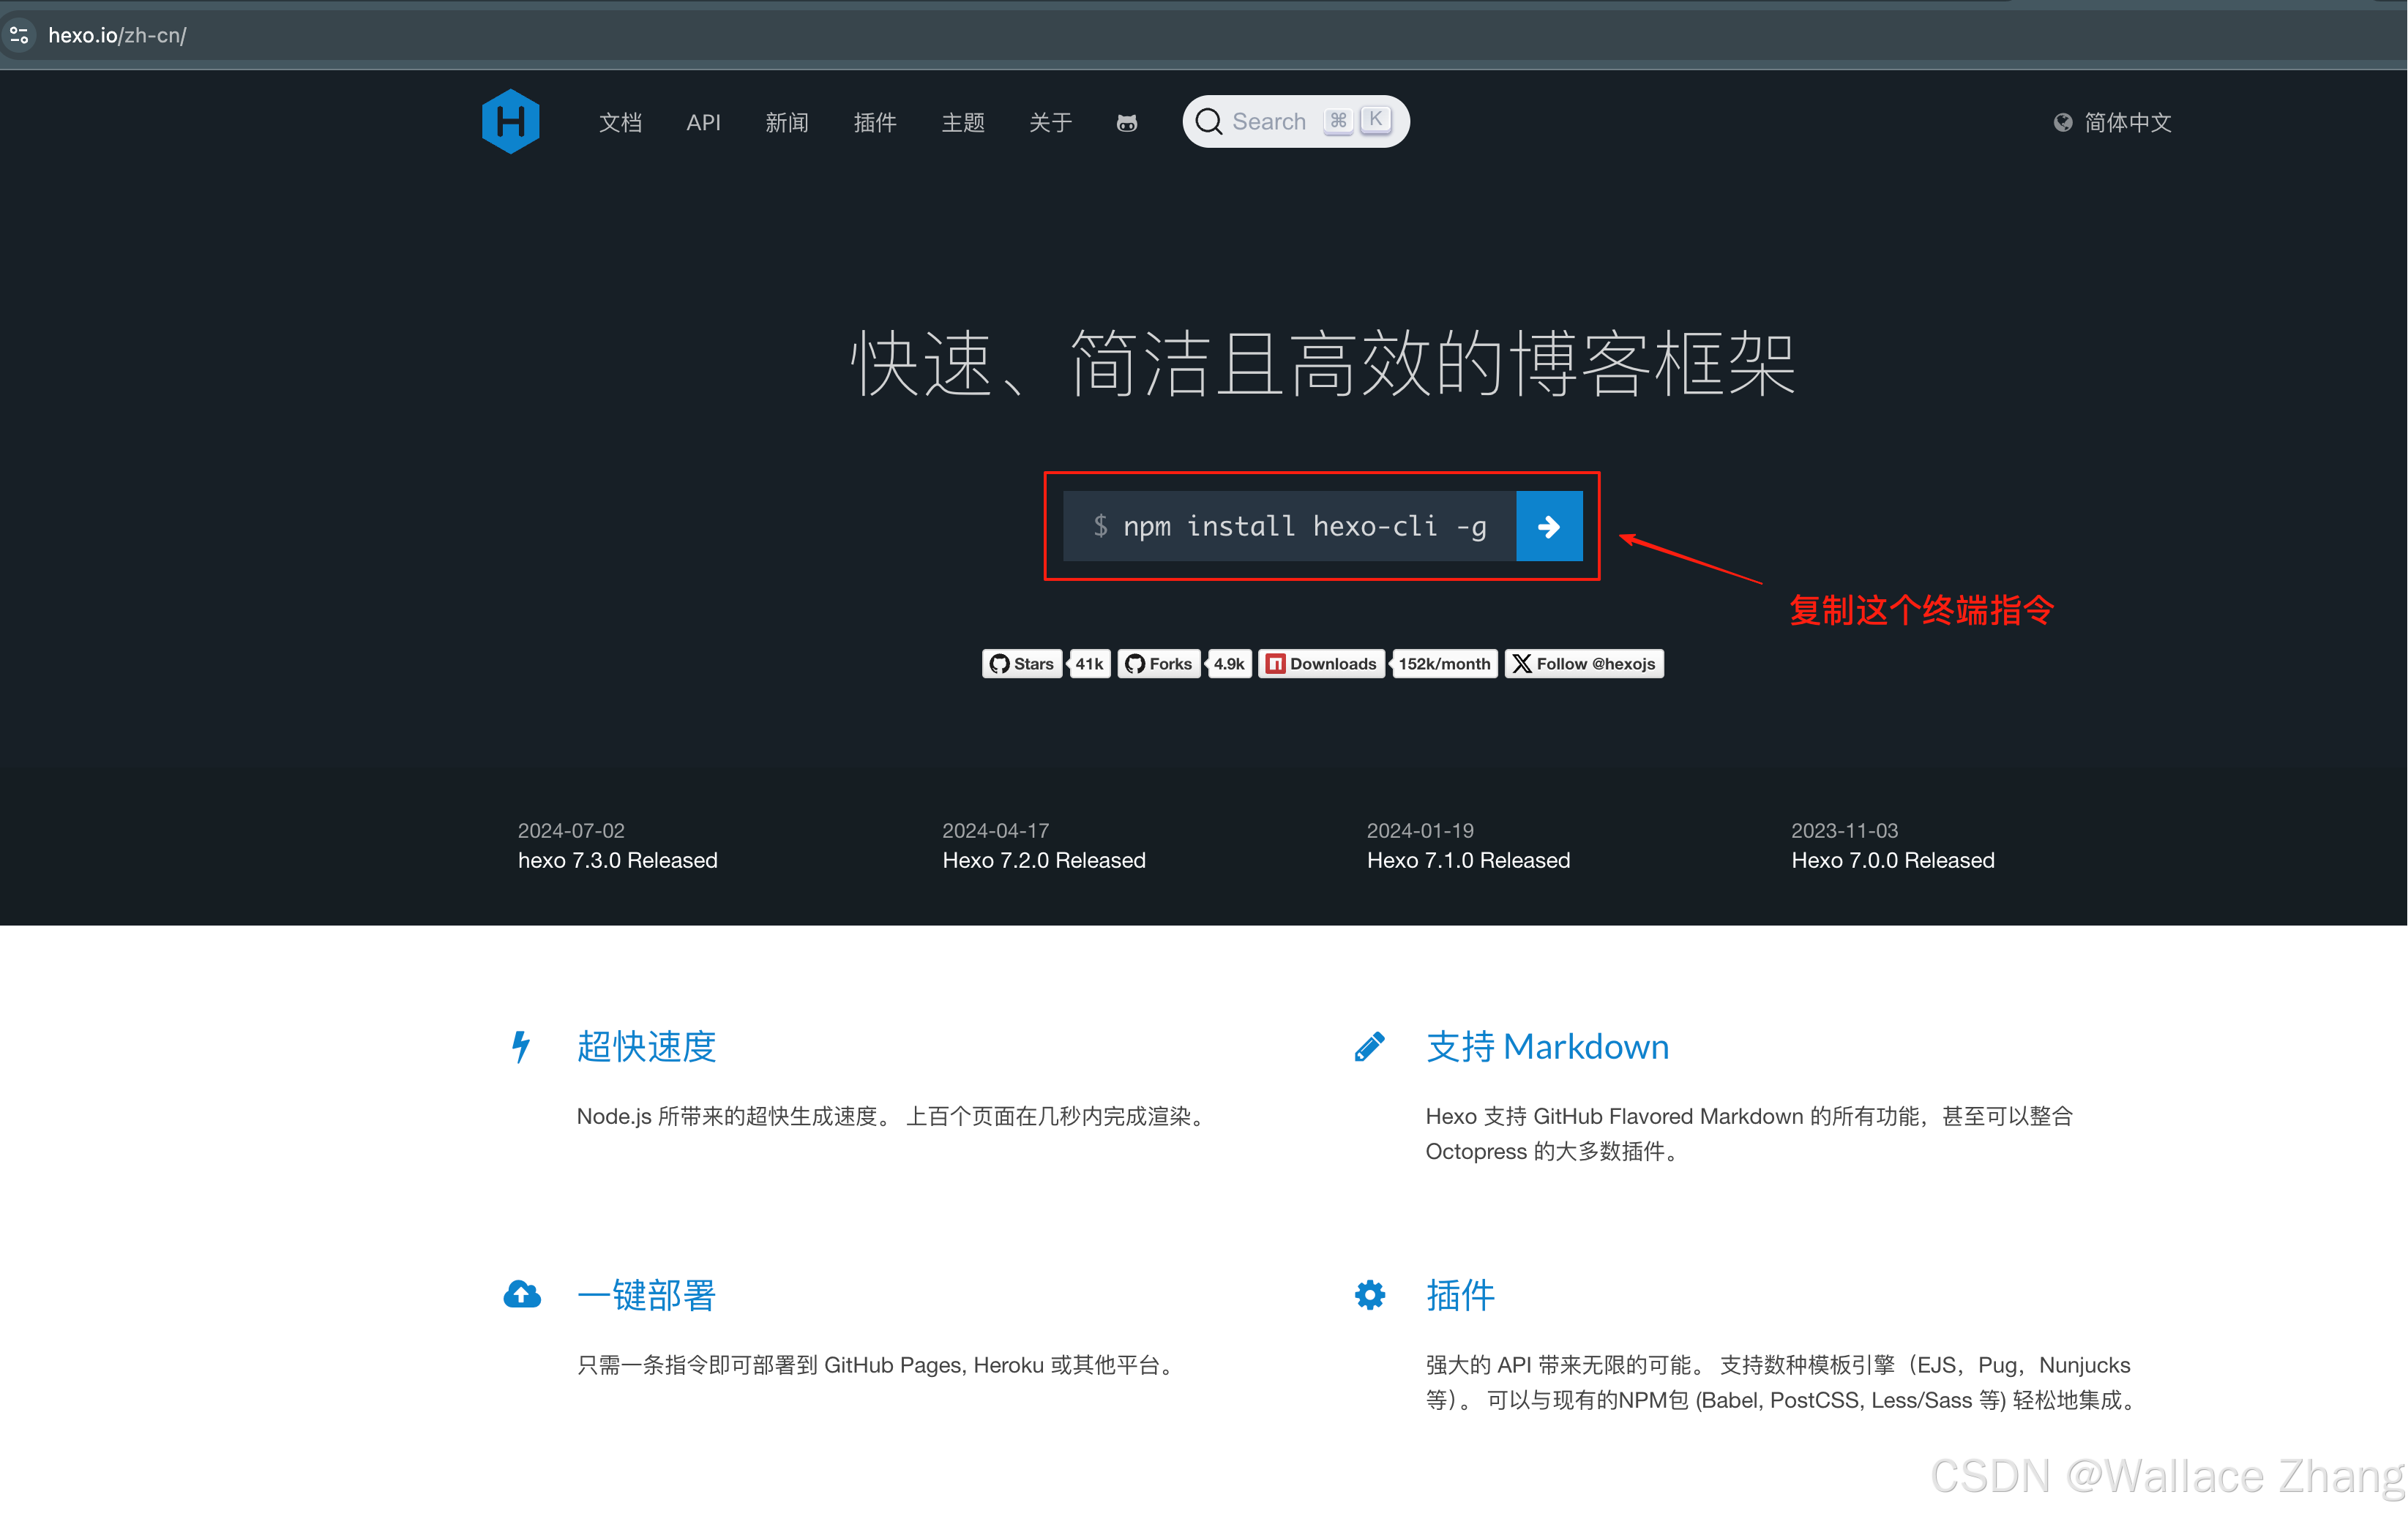Click the 41k stars count
This screenshot has height=1516, width=2408.
(1089, 664)
